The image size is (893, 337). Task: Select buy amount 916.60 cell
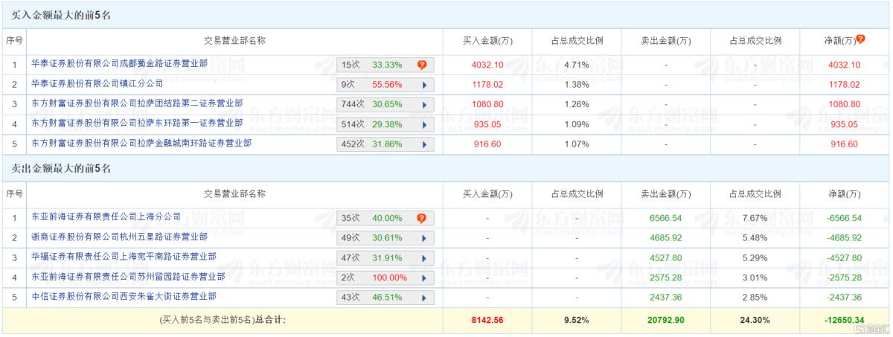(487, 144)
